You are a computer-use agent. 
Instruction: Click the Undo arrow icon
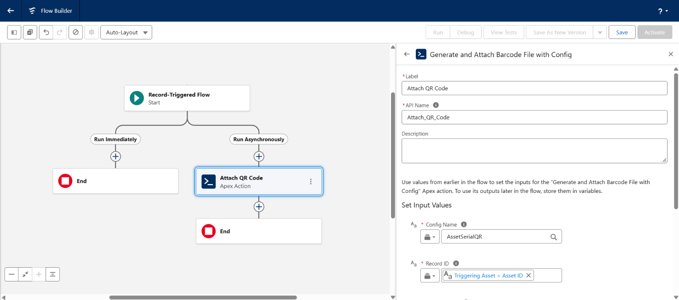coord(46,32)
